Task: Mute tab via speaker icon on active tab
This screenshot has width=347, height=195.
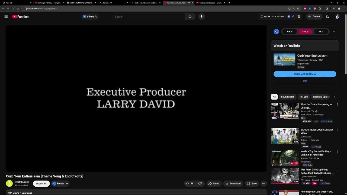Action: pos(189,3)
